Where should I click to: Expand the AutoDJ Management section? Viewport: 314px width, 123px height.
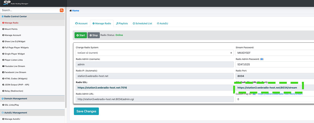[16, 113]
